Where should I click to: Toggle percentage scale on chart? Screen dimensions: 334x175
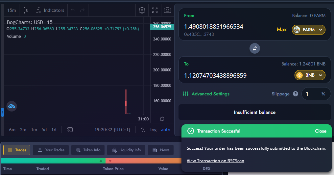[143, 130]
